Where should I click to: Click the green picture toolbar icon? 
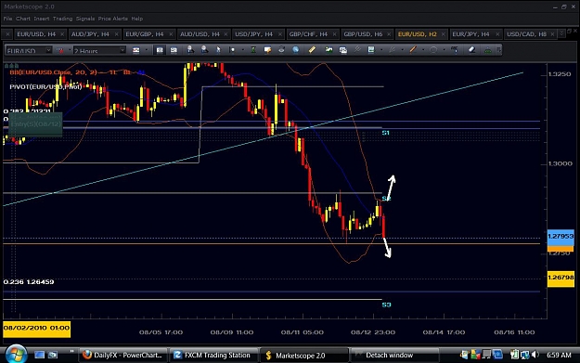[329, 49]
